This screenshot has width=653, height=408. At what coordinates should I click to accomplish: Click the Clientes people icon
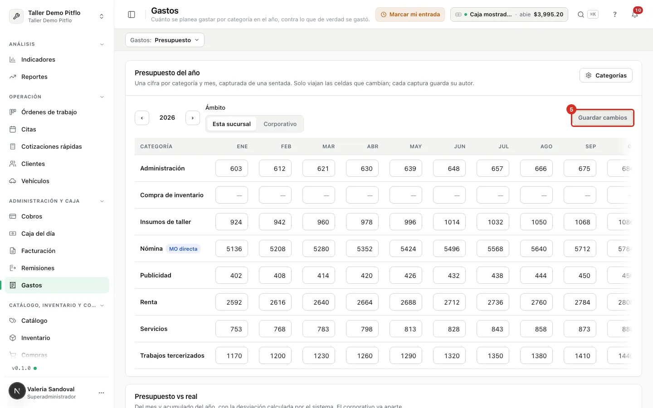pos(13,164)
